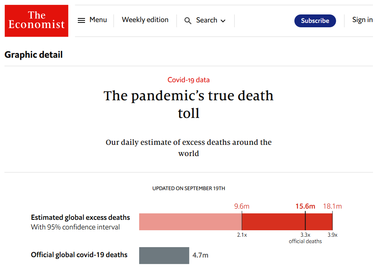Click the 9.6m lower bound label

coord(242,206)
